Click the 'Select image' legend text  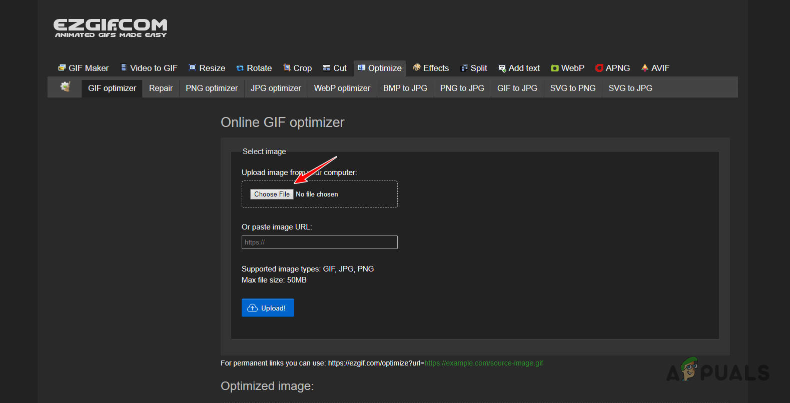(x=264, y=151)
